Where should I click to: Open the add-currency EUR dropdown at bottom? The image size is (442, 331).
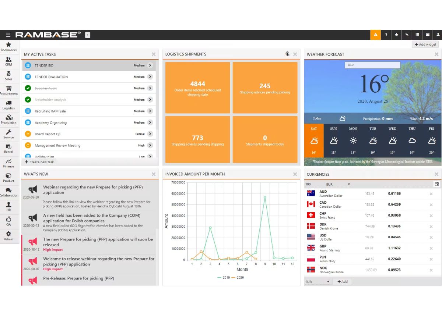[x=318, y=282]
